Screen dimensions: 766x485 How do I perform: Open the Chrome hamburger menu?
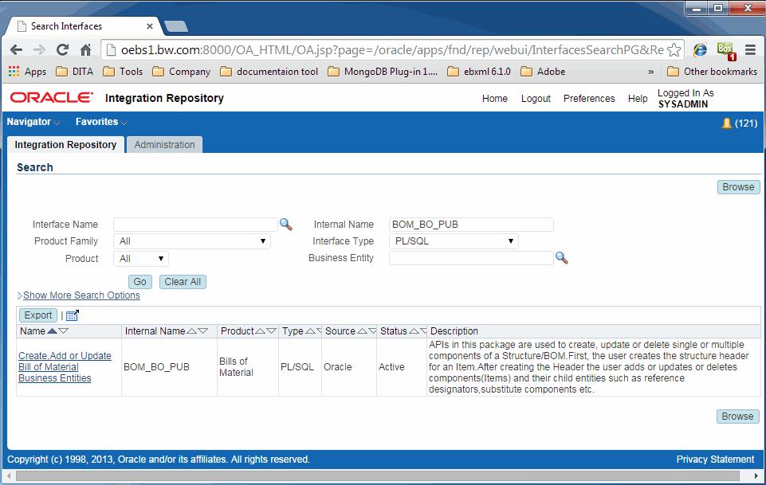click(750, 49)
